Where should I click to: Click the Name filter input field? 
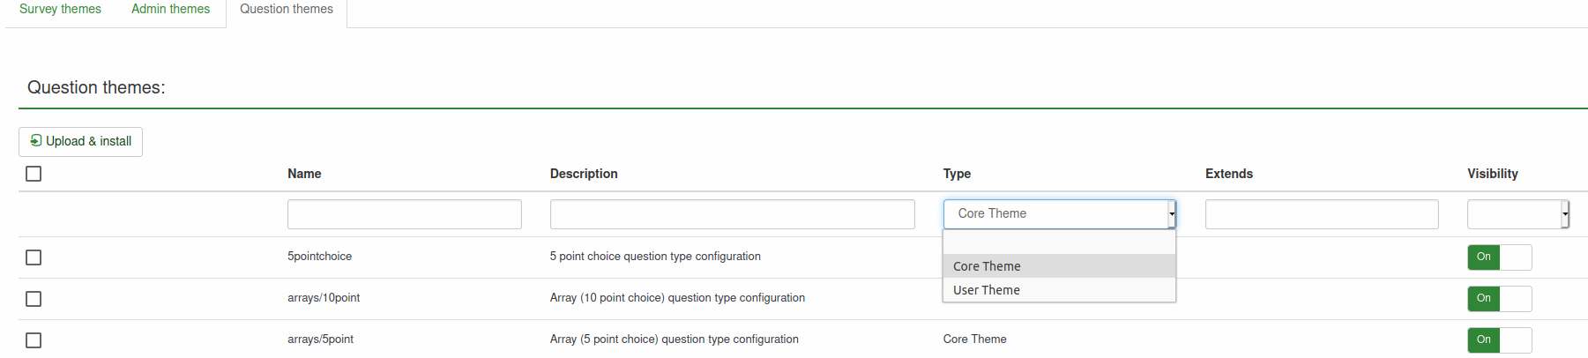pos(404,214)
